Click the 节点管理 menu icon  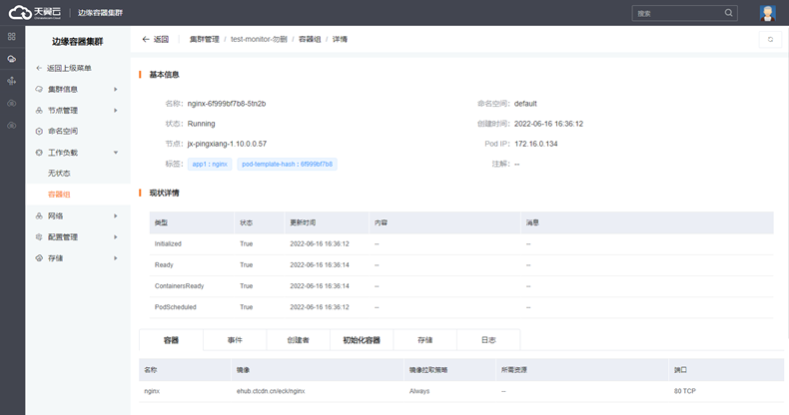click(x=39, y=110)
